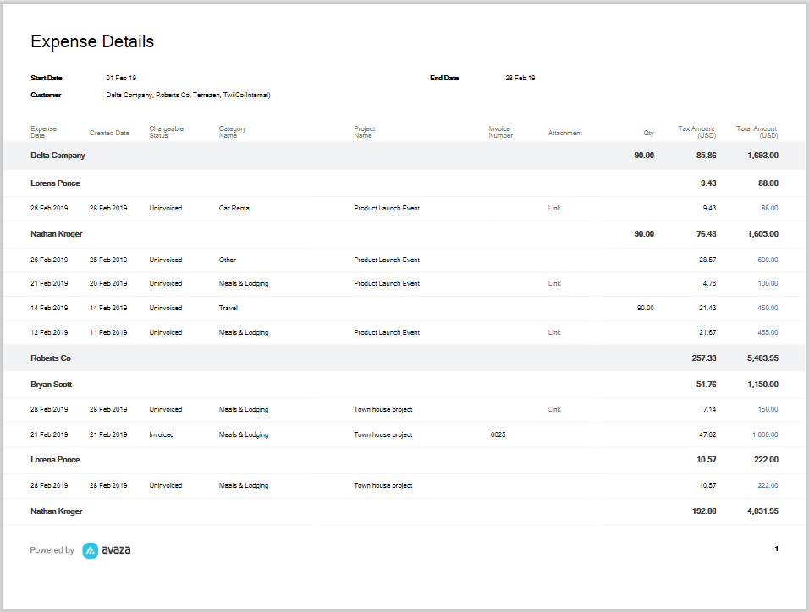Select the Delta Company group row name
The image size is (809, 612).
click(x=58, y=156)
